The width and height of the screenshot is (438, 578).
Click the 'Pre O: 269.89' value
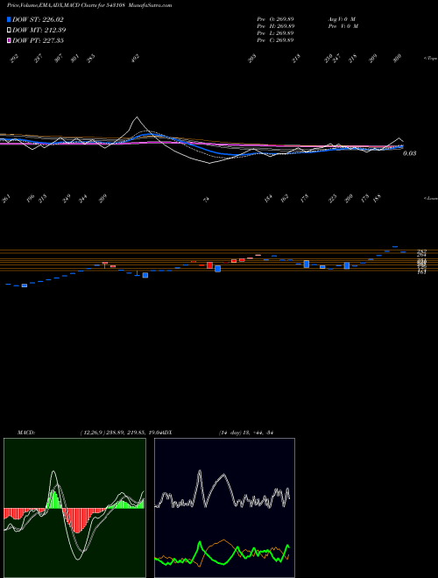click(x=275, y=18)
